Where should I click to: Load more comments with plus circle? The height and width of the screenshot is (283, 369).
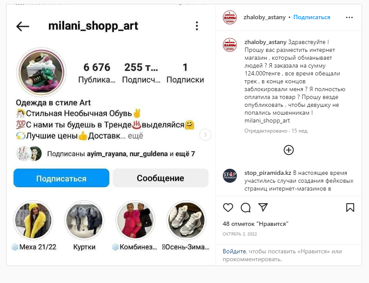pyautogui.click(x=288, y=150)
